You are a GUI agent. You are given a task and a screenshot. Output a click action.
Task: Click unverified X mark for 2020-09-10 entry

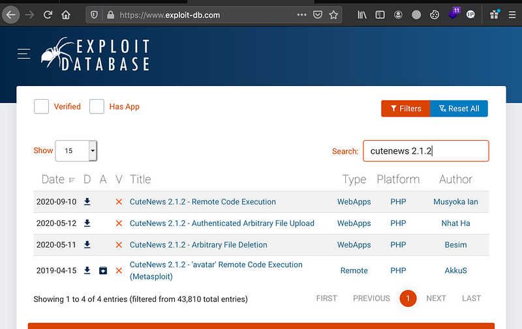(x=119, y=202)
